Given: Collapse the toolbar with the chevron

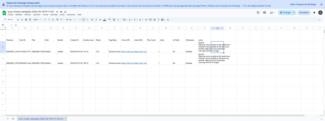Looking at the screenshot, I should (319, 20).
